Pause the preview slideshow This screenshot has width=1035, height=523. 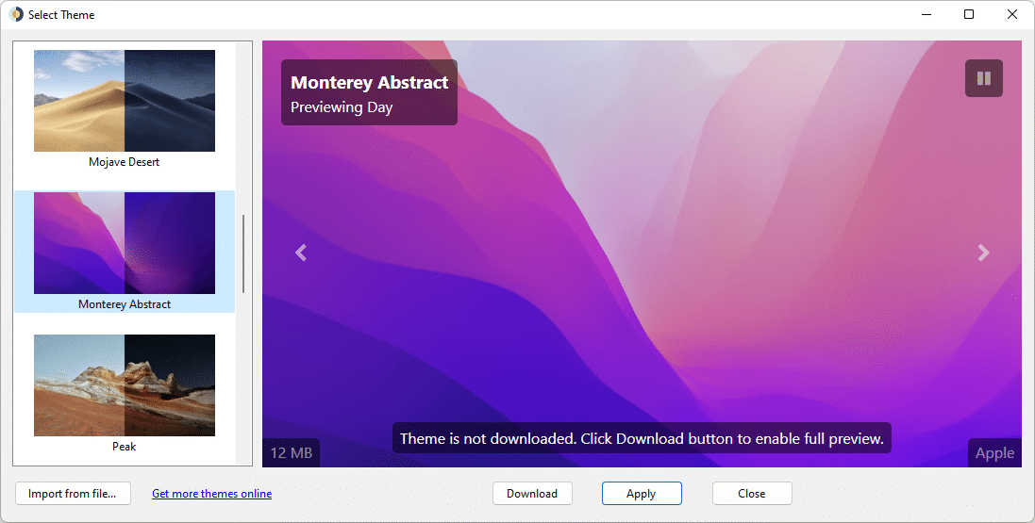(x=983, y=78)
